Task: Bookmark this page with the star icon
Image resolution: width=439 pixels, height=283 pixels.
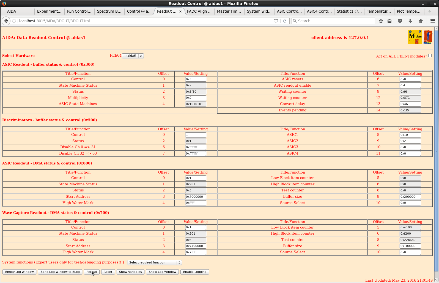Action: click(381, 21)
